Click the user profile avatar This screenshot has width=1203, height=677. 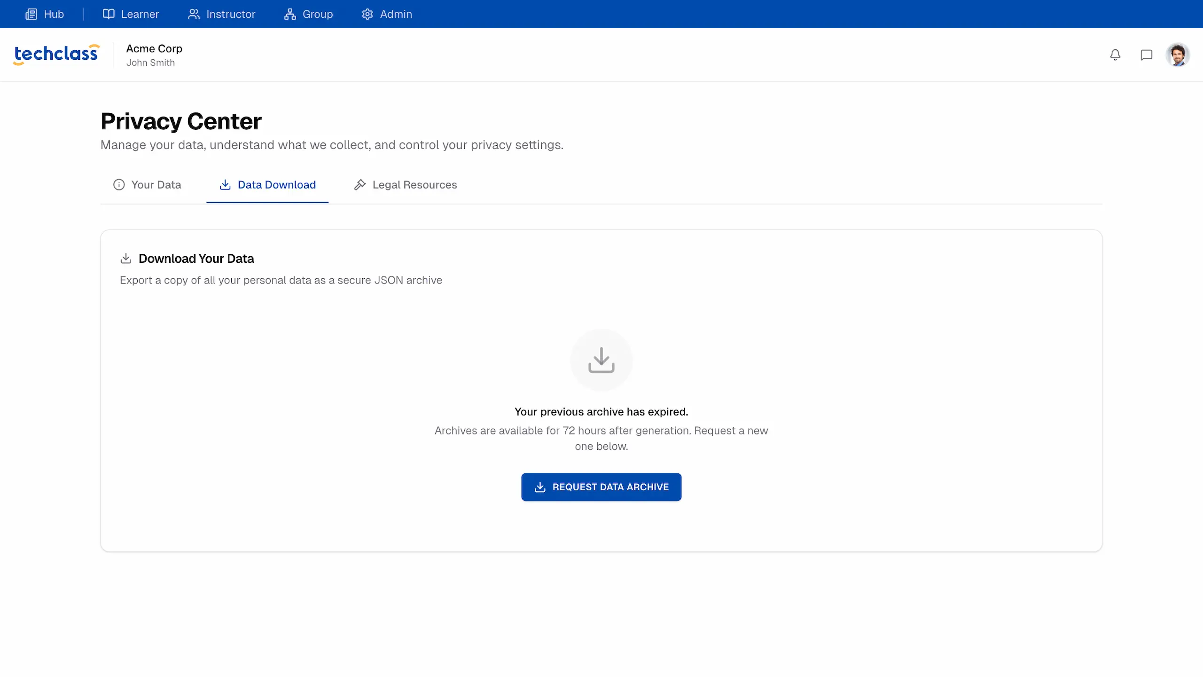(x=1177, y=55)
